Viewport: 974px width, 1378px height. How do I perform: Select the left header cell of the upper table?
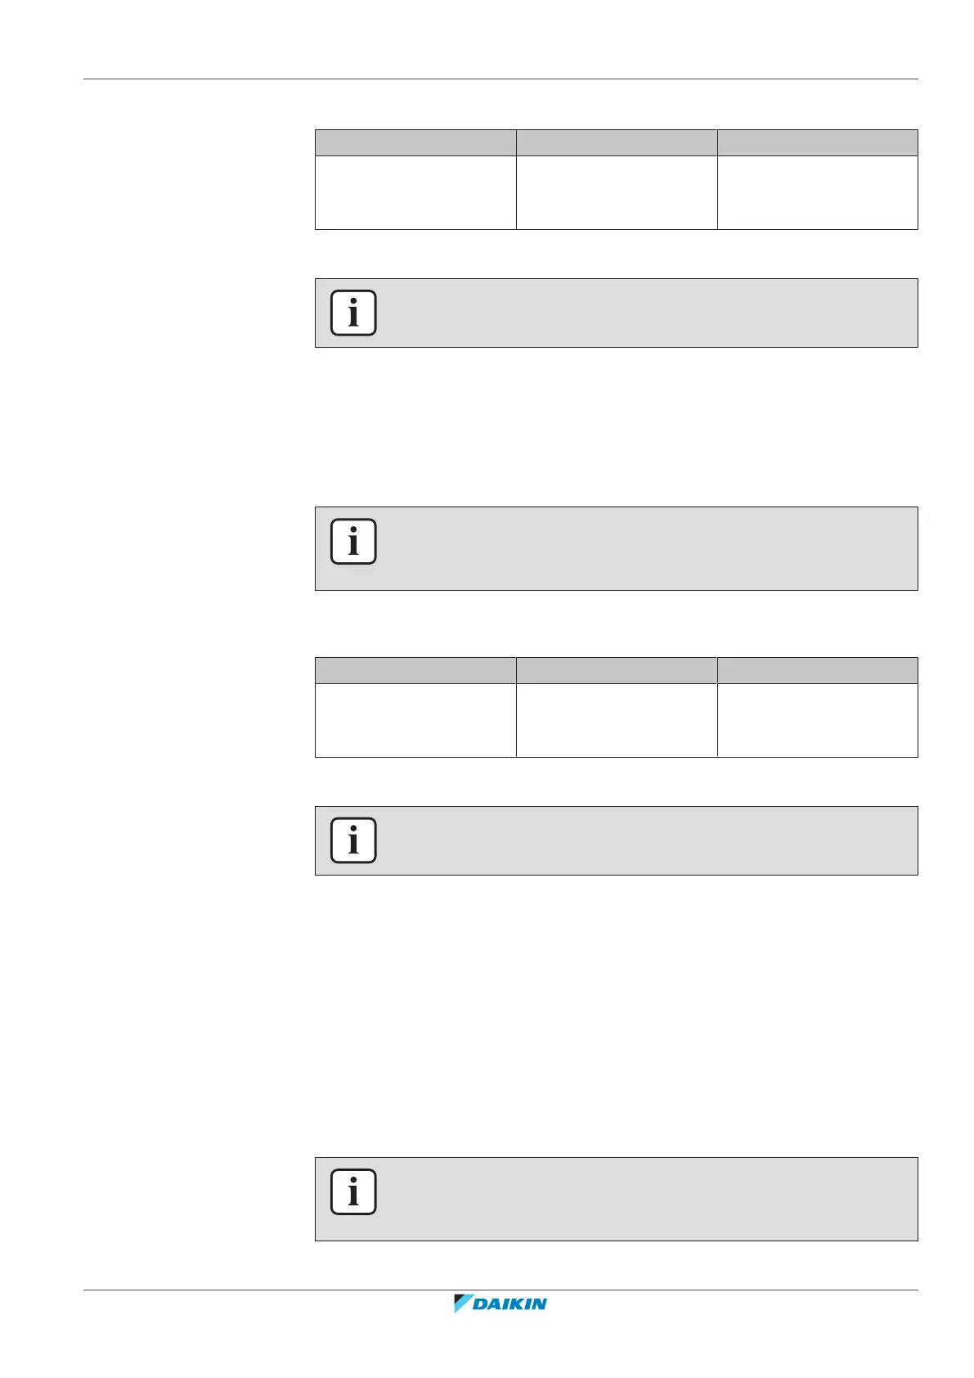click(x=415, y=142)
